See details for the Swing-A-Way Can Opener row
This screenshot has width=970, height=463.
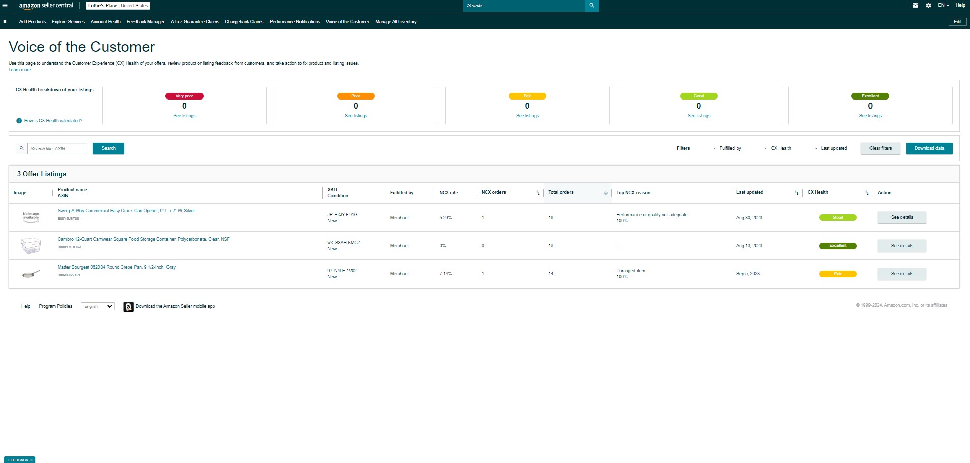tap(902, 217)
